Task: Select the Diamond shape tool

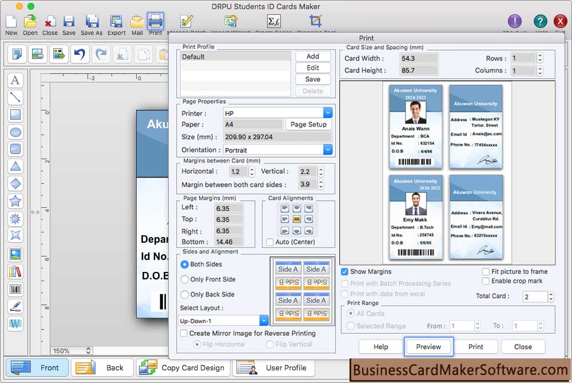Action: click(x=15, y=184)
